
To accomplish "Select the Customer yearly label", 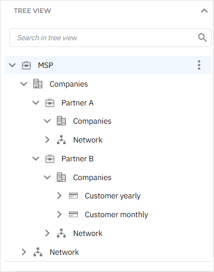I will 113,196.
